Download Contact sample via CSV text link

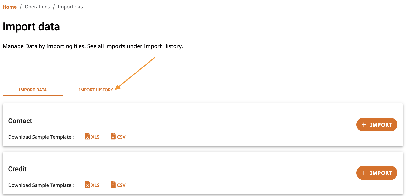pyautogui.click(x=121, y=137)
